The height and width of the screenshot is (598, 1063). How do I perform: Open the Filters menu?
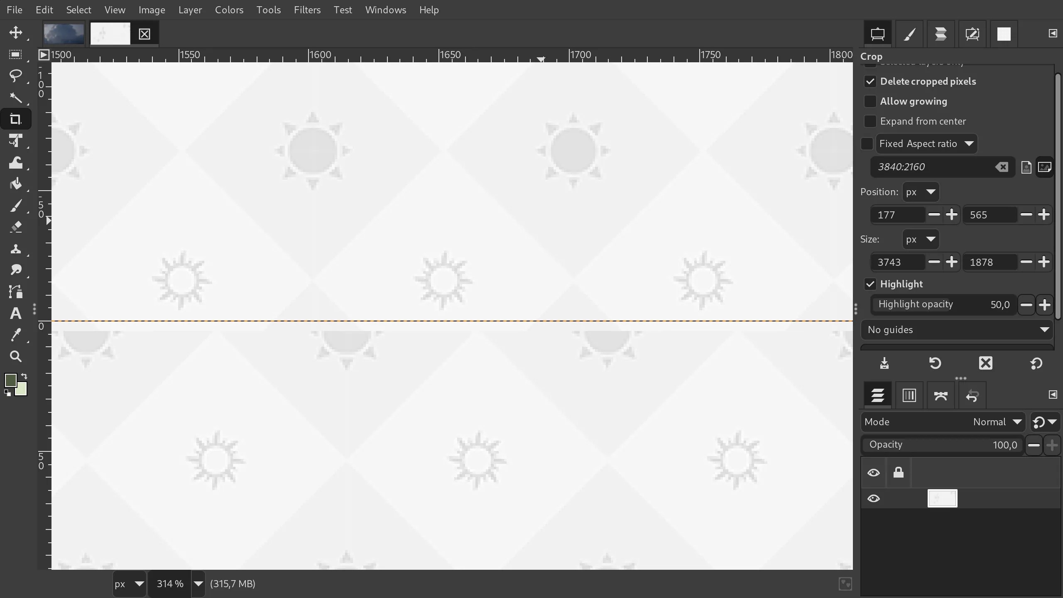pyautogui.click(x=307, y=10)
